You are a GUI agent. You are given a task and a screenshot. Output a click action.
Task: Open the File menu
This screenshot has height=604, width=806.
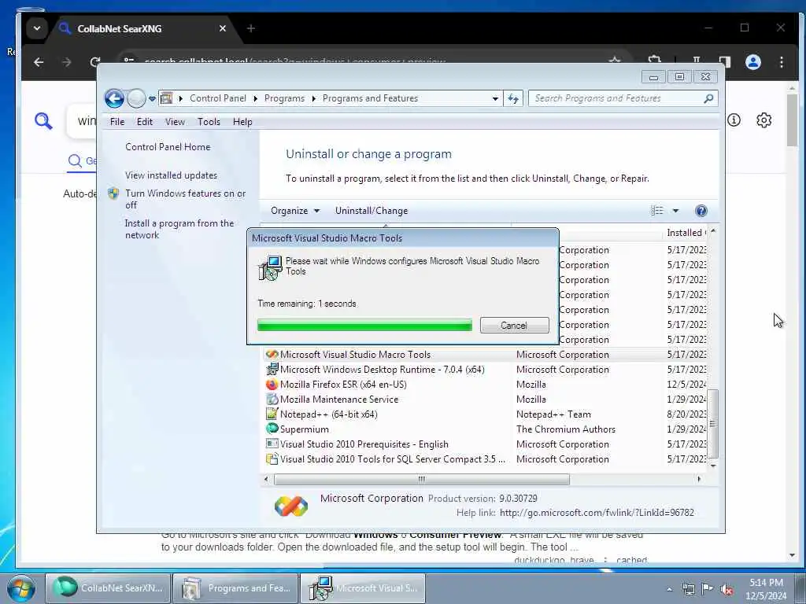tap(117, 122)
